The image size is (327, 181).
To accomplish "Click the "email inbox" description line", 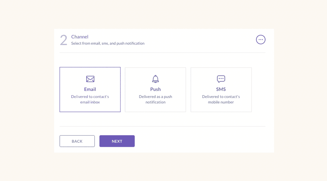I will (90, 102).
